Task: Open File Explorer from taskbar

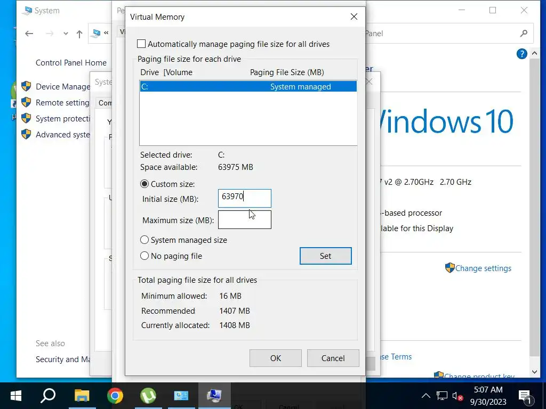Action: pyautogui.click(x=82, y=396)
